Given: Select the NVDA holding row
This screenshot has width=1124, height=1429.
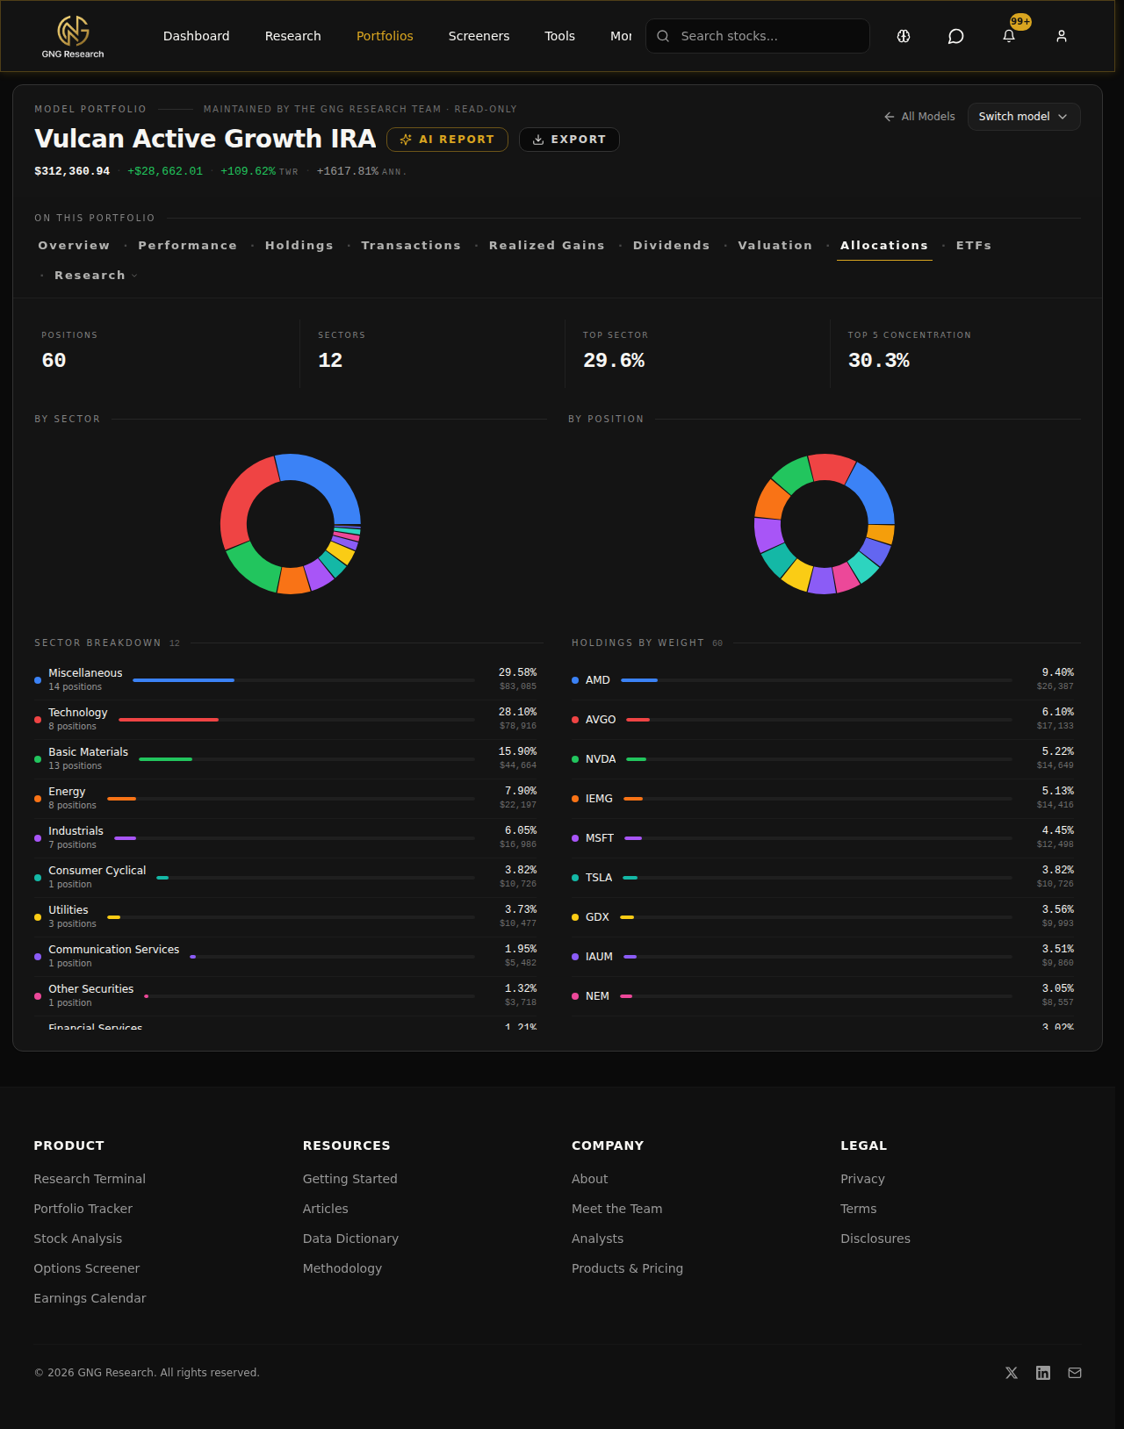Looking at the screenshot, I should [823, 759].
